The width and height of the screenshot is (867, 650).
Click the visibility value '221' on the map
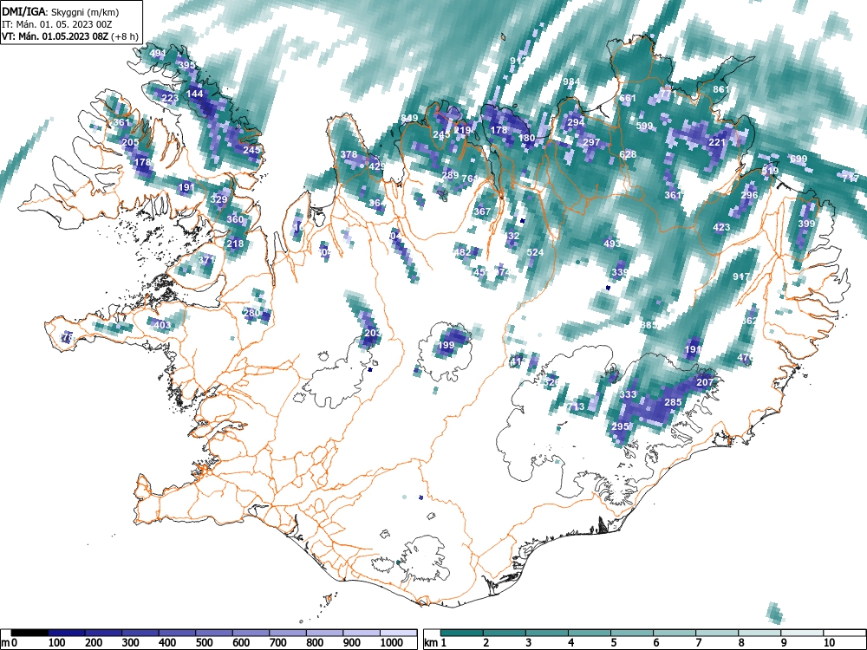717,143
